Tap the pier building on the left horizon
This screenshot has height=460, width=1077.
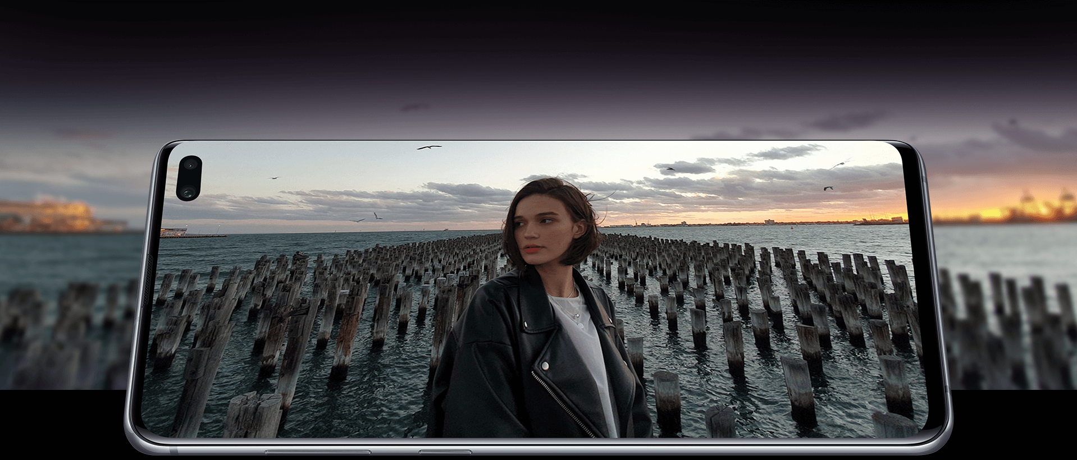174,232
